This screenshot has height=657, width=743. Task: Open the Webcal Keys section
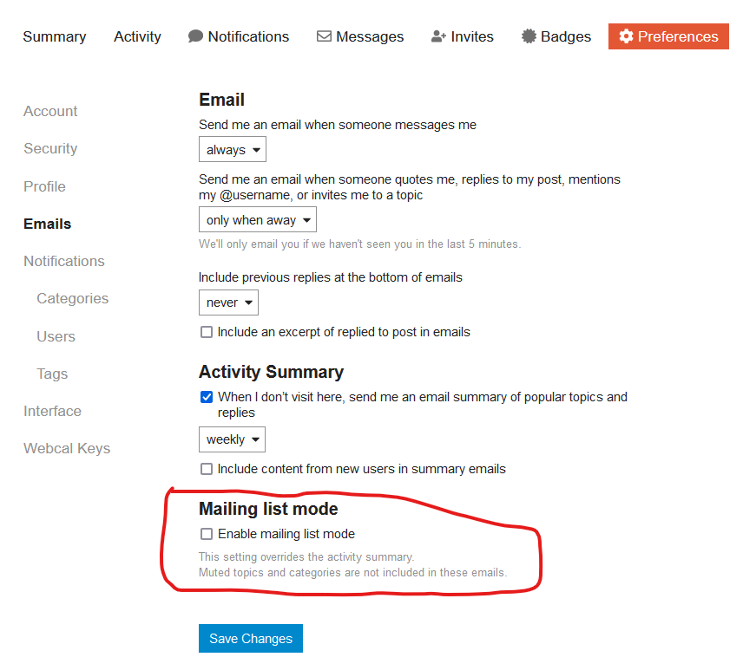click(67, 448)
